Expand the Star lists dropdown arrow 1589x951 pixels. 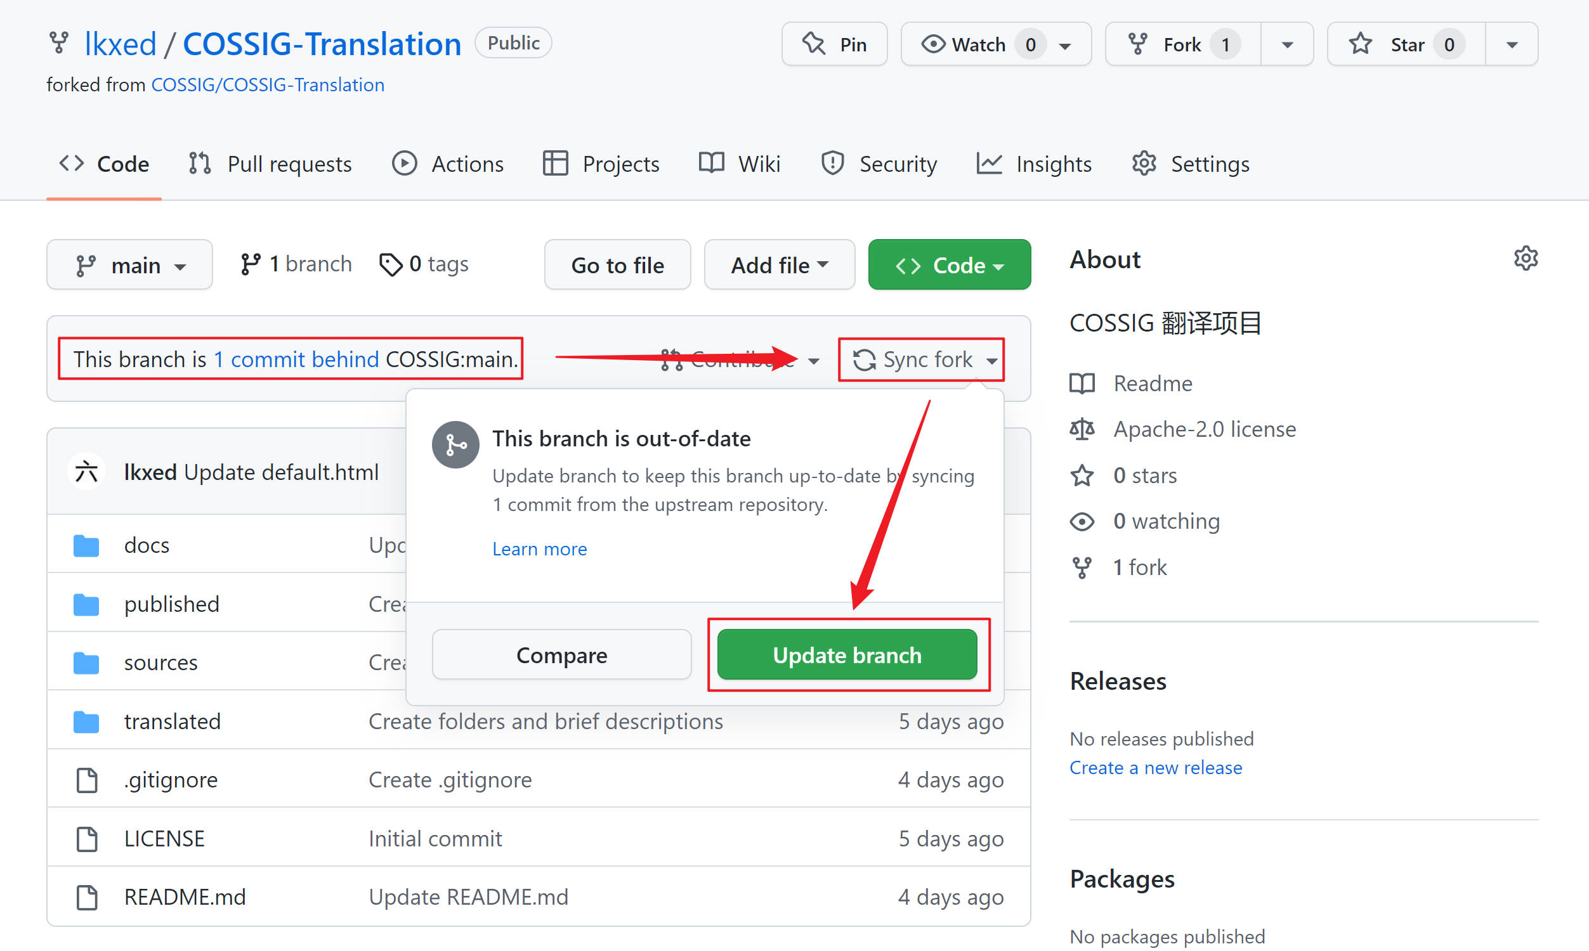point(1512,44)
